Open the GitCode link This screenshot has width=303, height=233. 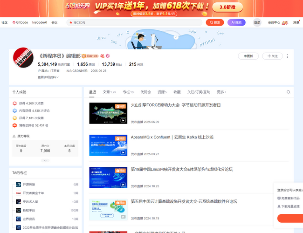[x=21, y=22]
